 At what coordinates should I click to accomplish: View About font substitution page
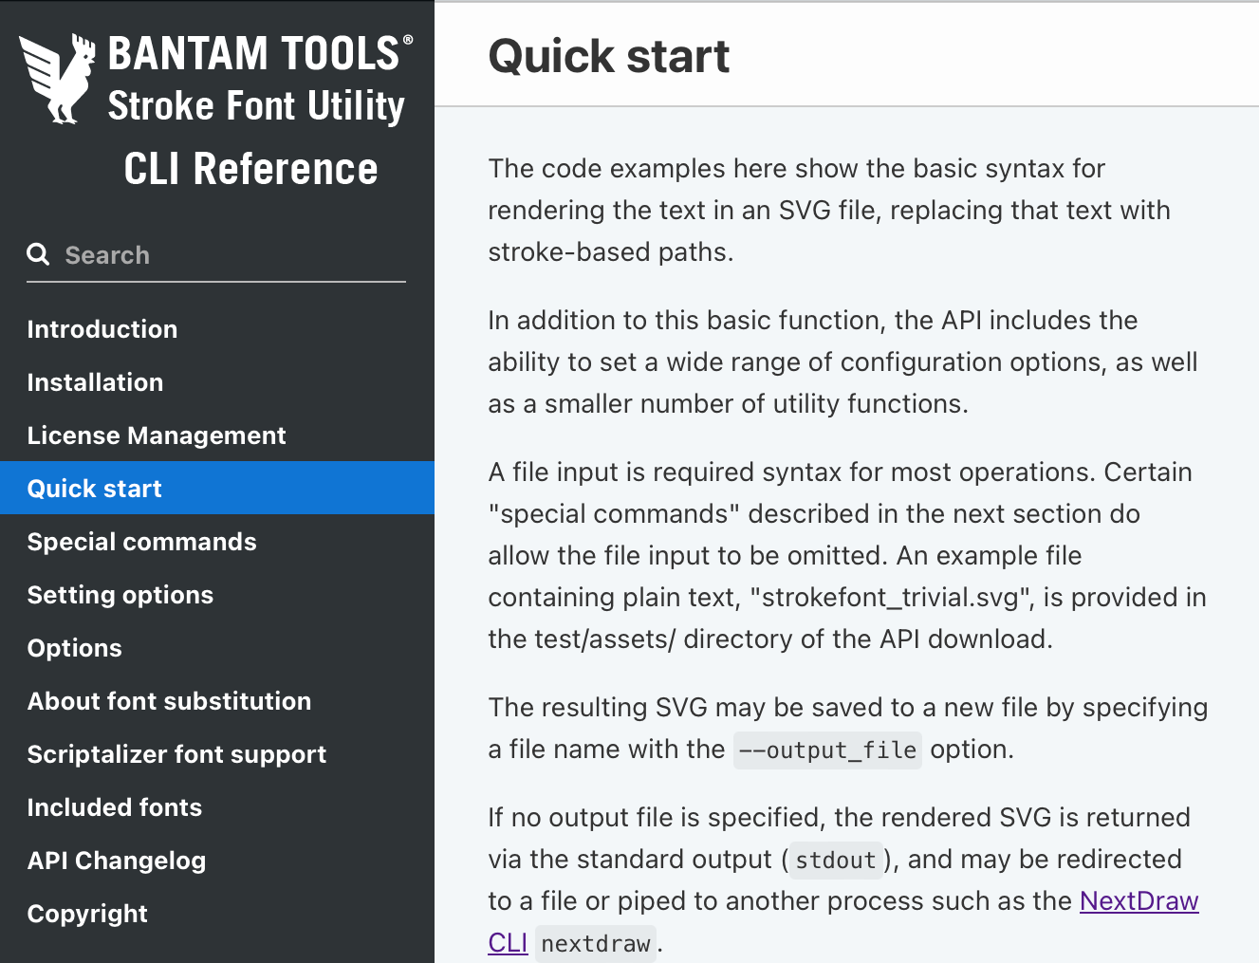169,701
